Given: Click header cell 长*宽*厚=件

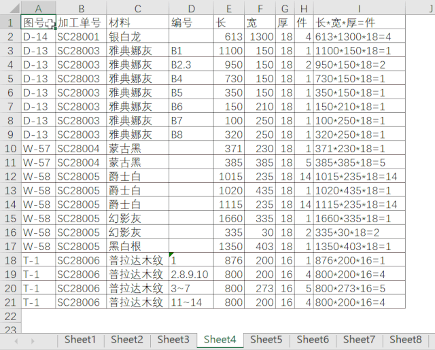Looking at the screenshot, I should tap(360, 22).
